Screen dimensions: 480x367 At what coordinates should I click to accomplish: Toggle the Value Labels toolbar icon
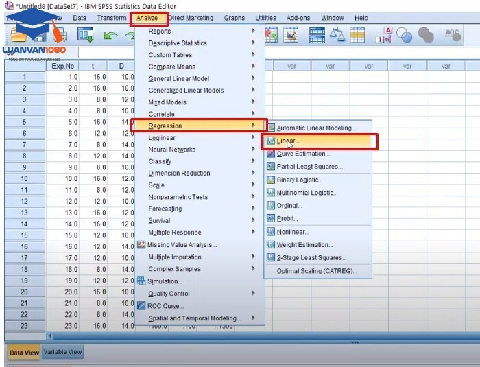point(383,35)
